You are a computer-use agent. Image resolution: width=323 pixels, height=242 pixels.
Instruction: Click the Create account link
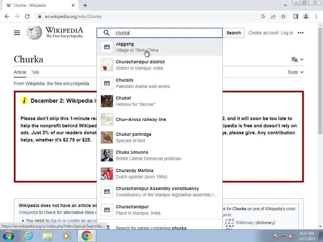click(x=263, y=33)
